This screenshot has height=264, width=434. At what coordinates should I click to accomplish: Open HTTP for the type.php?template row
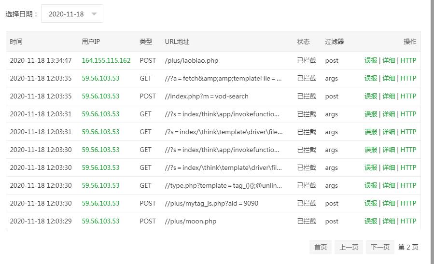[408, 185]
